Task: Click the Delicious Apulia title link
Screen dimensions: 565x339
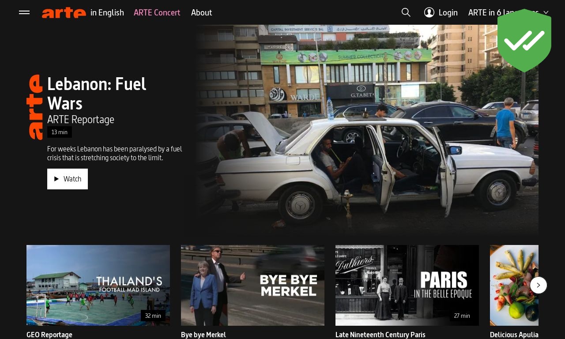Action: tap(514, 335)
